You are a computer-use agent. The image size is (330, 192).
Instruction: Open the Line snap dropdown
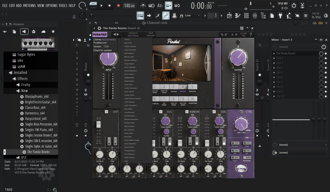192,15
